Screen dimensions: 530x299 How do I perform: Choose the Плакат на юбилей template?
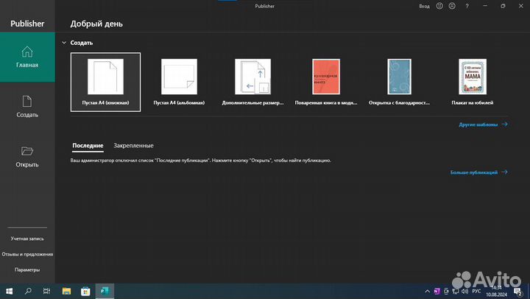(473, 82)
